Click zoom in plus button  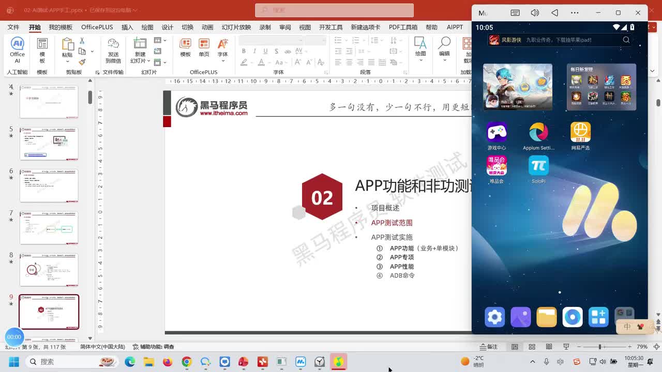pyautogui.click(x=629, y=347)
